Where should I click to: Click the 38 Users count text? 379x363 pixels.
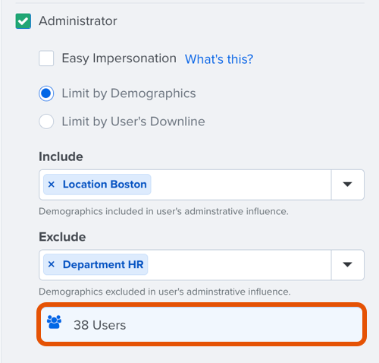pos(99,325)
